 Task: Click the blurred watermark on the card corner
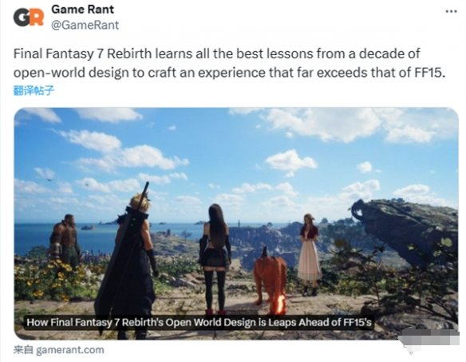point(428,339)
